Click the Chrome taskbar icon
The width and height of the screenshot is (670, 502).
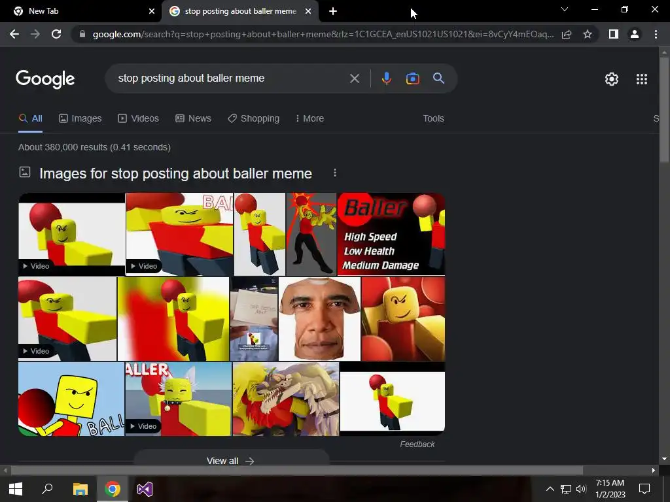[x=113, y=489]
